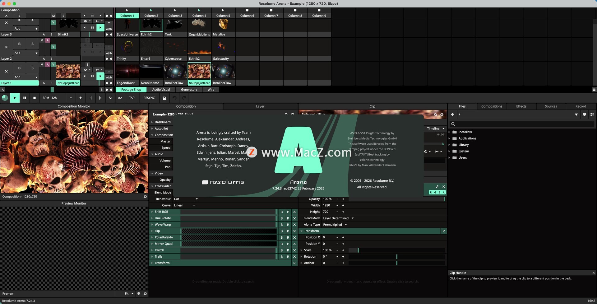The width and height of the screenshot is (597, 304).
Task: Click the favorites heart icon in Files browser
Action: (584, 115)
